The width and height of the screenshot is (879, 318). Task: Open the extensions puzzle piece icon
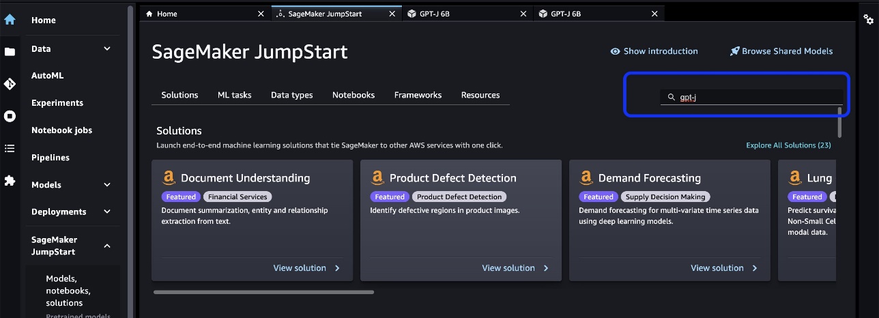10,180
